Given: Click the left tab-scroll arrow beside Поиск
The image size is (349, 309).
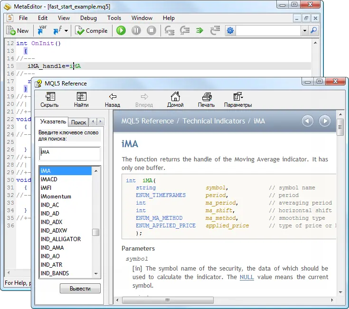Looking at the screenshot, I should (x=93, y=122).
